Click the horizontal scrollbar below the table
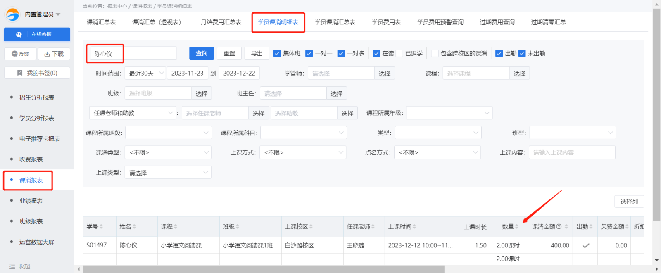Image resolution: width=661 pixels, height=273 pixels. pos(264,269)
